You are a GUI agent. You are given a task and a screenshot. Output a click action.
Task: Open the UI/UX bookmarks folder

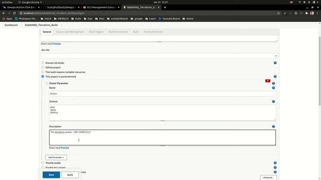tap(46, 18)
